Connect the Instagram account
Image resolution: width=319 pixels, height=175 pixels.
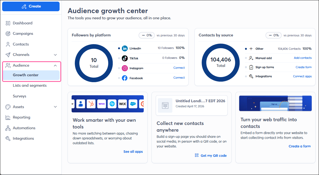point(179,68)
